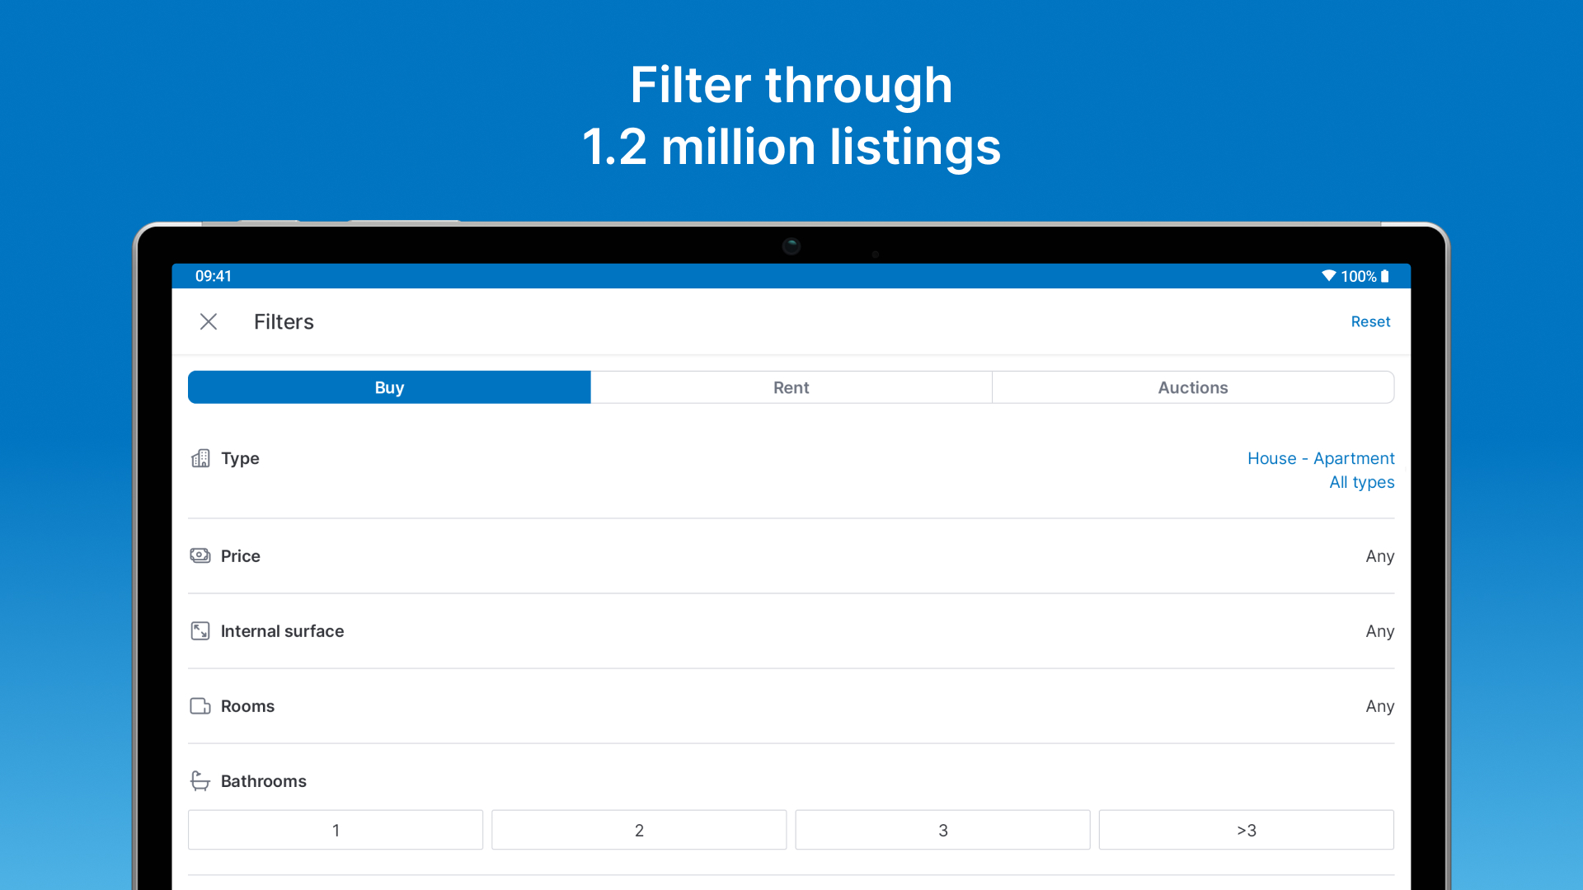The width and height of the screenshot is (1583, 890).
Task: Tap the battery icon in status bar
Action: pyautogui.click(x=1385, y=276)
